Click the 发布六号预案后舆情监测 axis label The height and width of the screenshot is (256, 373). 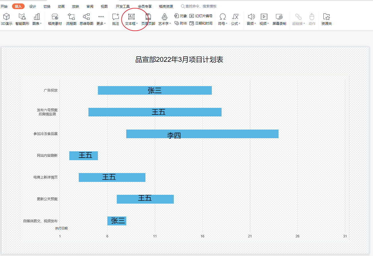(x=47, y=112)
